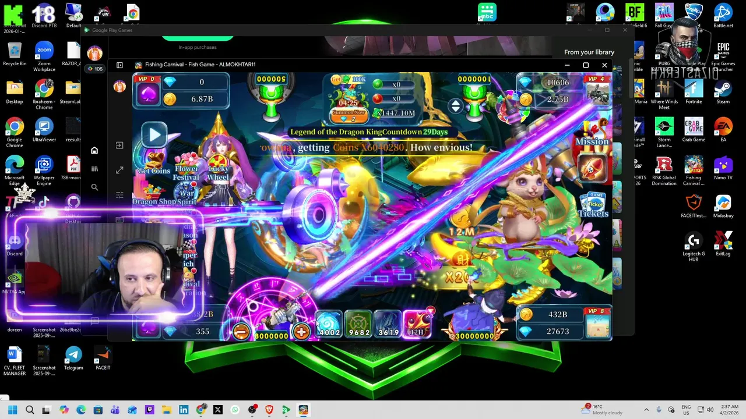Open taskbar Search magnifier

coord(30,410)
